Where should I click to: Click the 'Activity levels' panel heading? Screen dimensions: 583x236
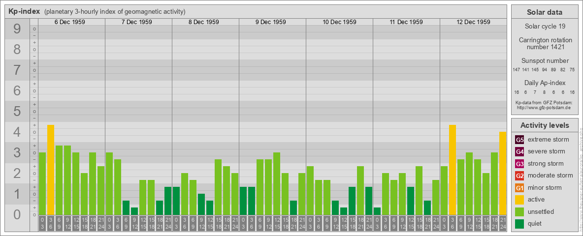coord(545,125)
